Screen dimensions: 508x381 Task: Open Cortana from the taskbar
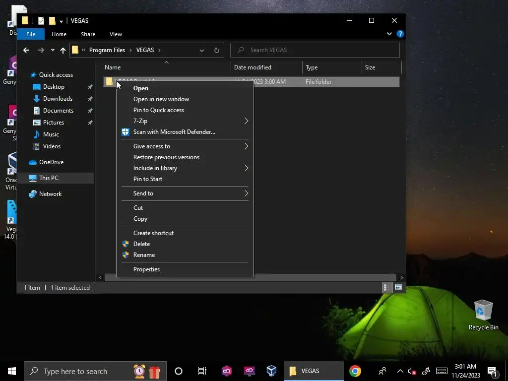click(179, 371)
